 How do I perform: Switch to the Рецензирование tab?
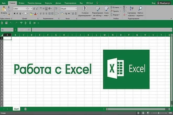71,3
